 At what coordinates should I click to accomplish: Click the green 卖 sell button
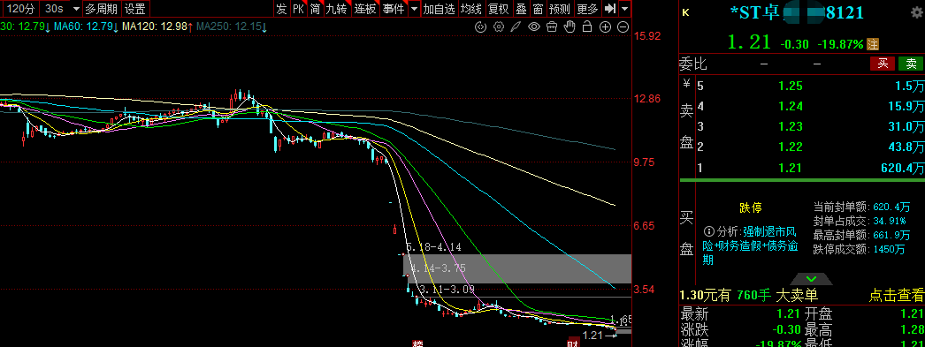point(912,64)
